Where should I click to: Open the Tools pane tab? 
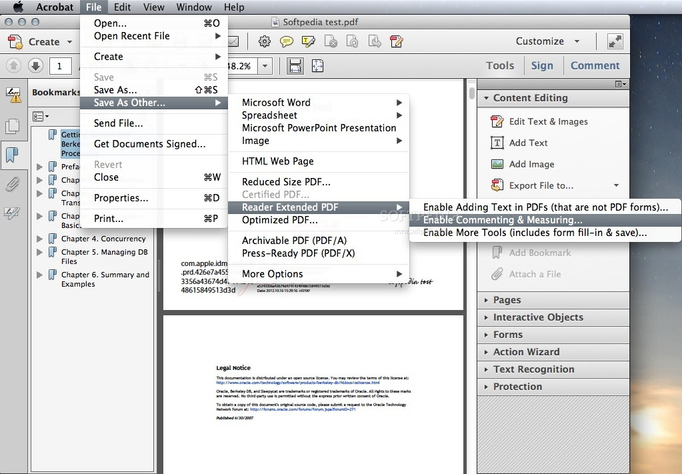coord(500,65)
